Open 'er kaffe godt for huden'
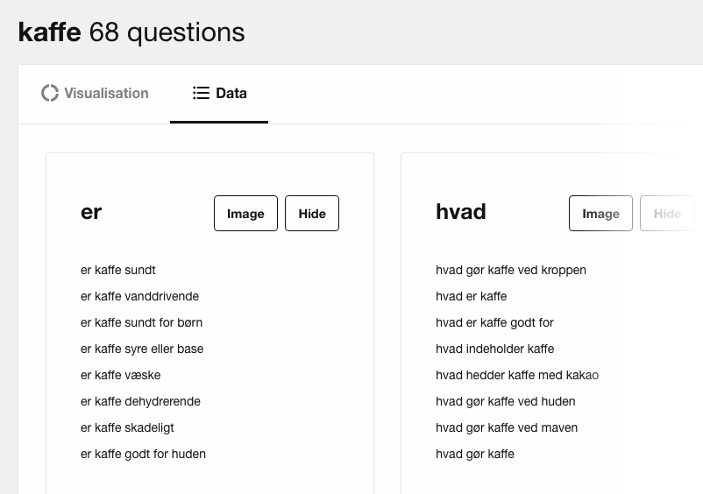The width and height of the screenshot is (703, 494). (143, 454)
